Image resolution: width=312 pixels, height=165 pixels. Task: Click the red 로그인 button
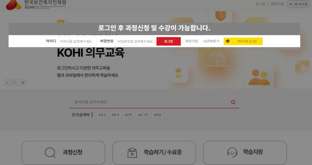click(x=168, y=41)
